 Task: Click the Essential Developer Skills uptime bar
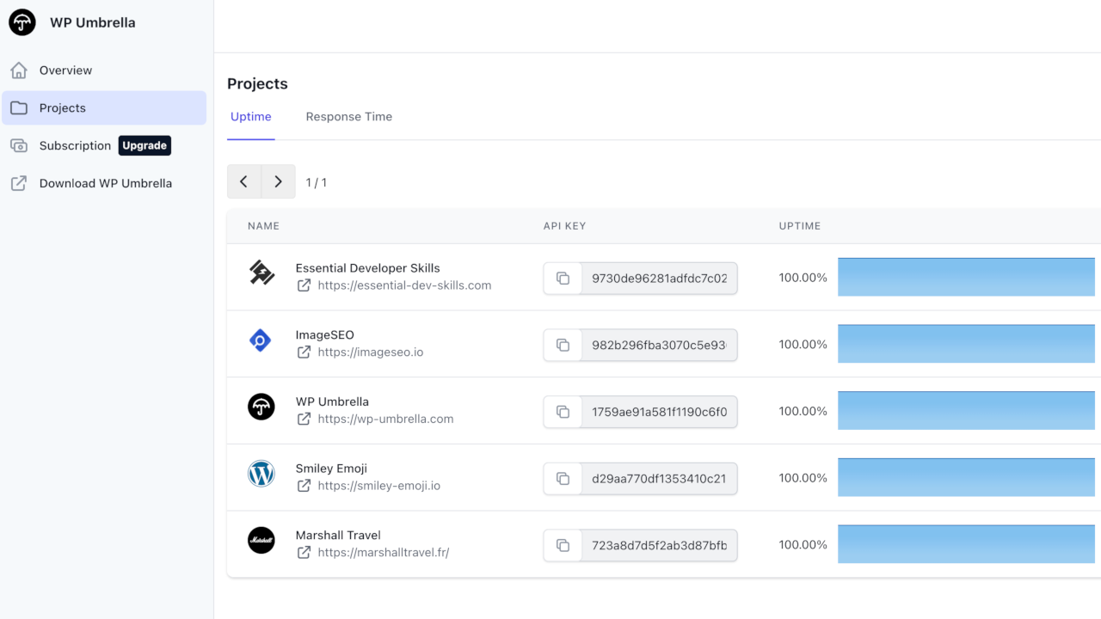coord(966,277)
